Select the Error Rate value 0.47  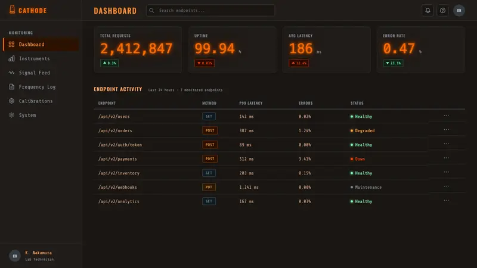[x=399, y=48]
